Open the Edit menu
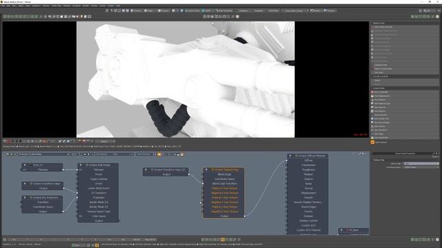442x248 pixels. point(8,6)
